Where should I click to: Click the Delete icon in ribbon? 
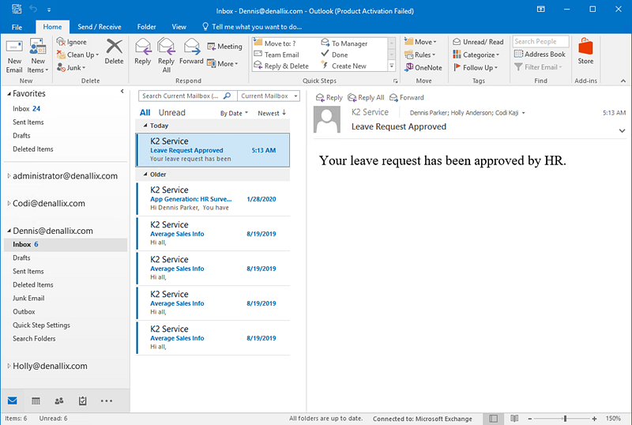(114, 51)
